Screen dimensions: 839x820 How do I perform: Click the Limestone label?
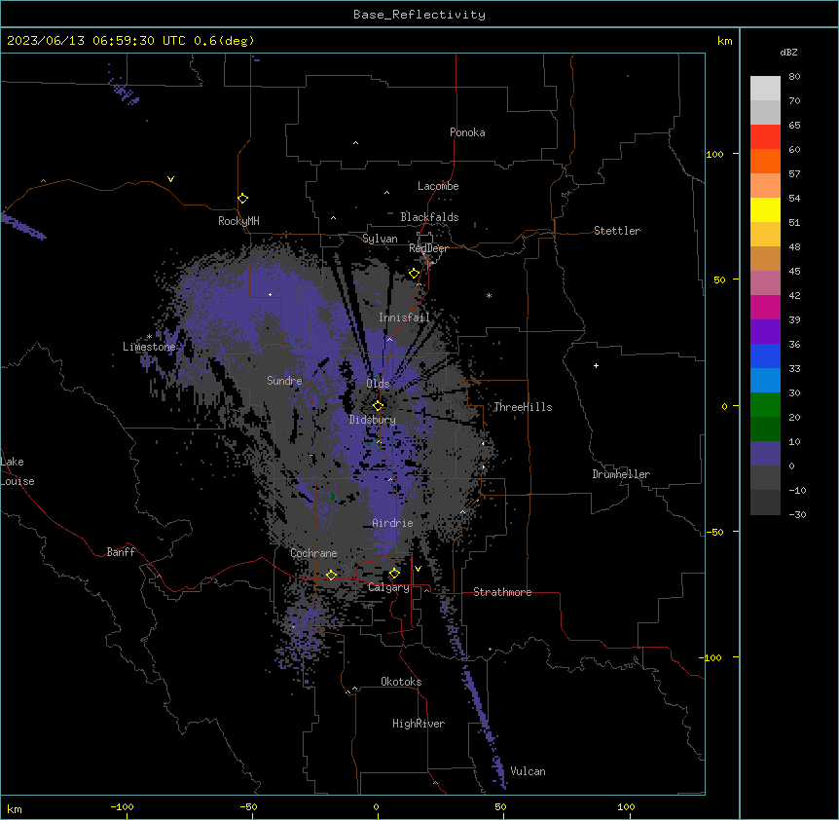point(149,347)
